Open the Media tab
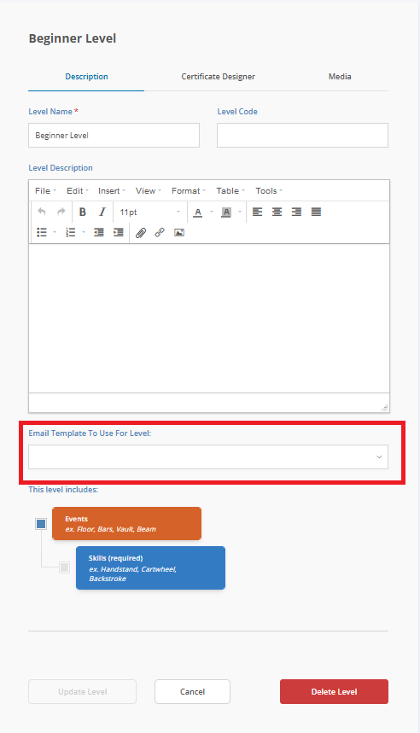The image size is (420, 733). [340, 77]
